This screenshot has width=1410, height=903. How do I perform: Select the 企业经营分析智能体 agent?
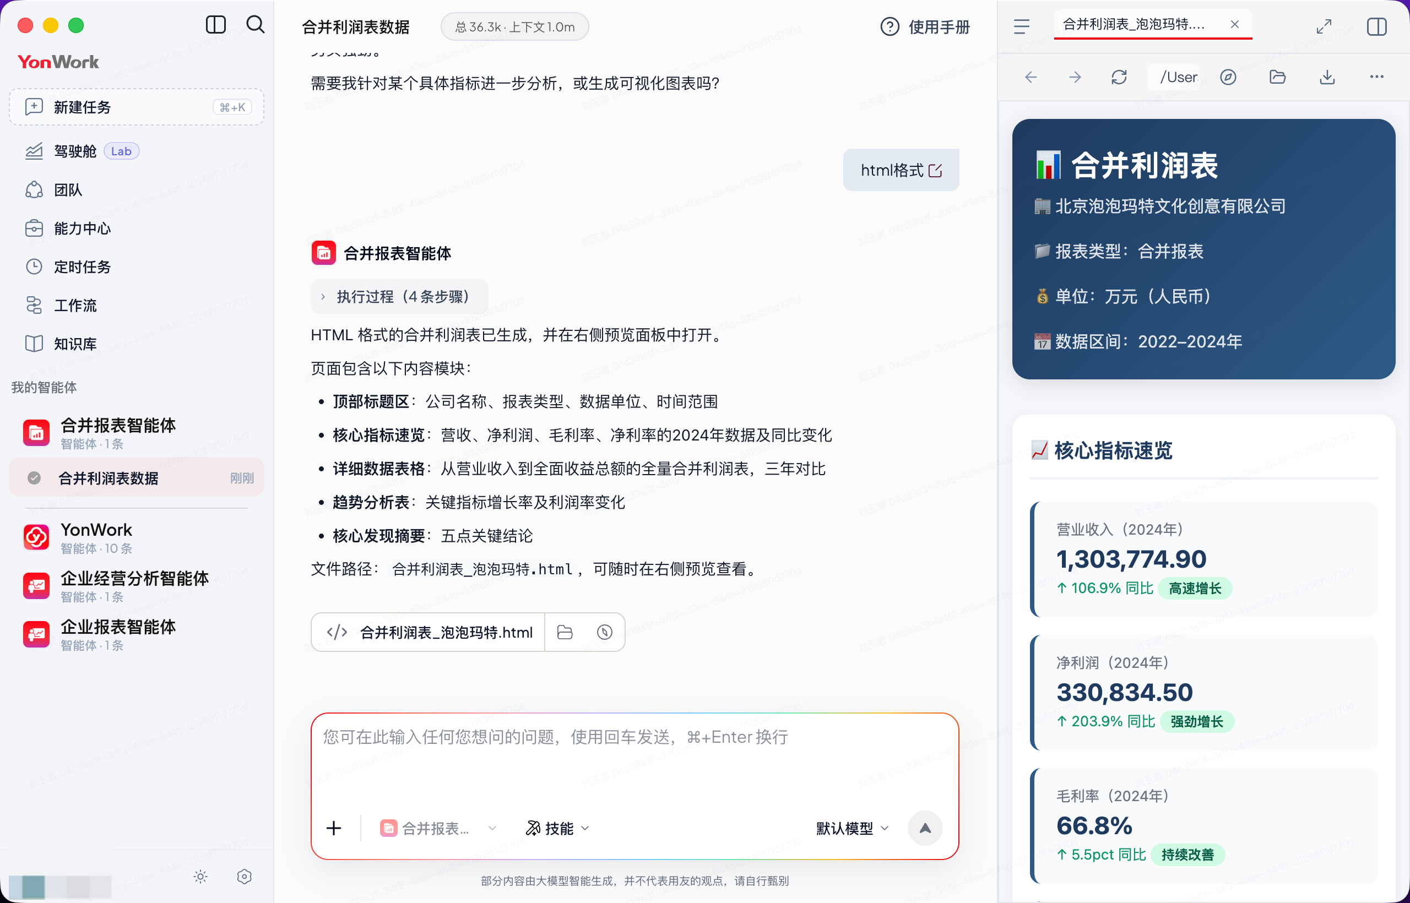[x=137, y=586]
